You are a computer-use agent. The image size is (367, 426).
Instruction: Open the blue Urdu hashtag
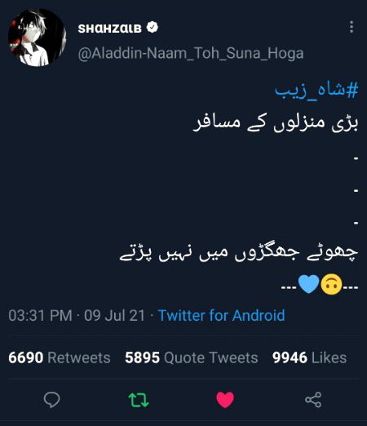tap(316, 90)
